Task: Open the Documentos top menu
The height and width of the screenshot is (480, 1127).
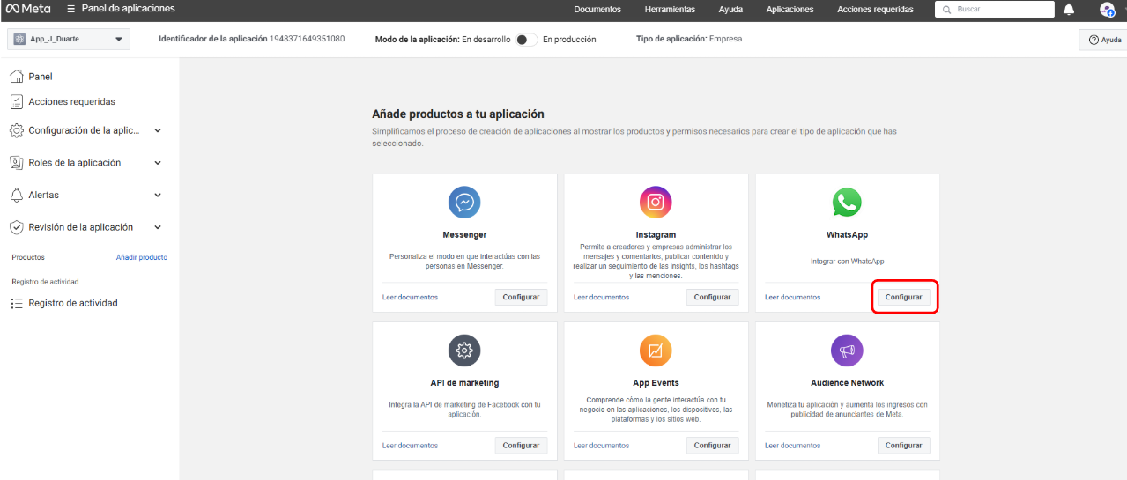Action: point(597,10)
